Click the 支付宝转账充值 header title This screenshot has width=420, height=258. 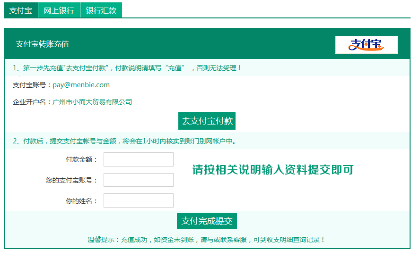pyautogui.click(x=42, y=44)
